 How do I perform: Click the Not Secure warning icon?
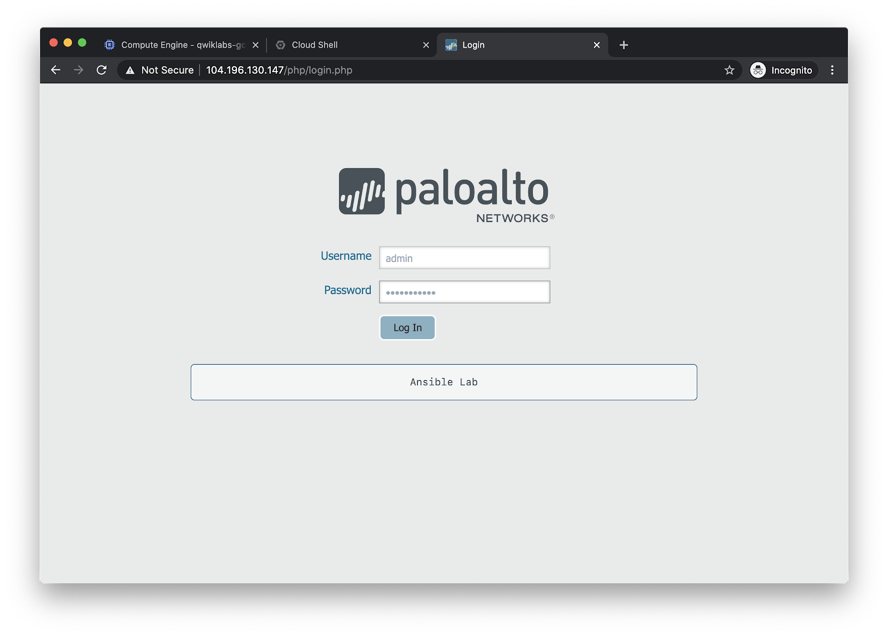click(130, 70)
